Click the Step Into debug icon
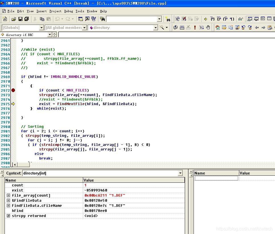The height and width of the screenshot is (234, 275). (x=212, y=19)
